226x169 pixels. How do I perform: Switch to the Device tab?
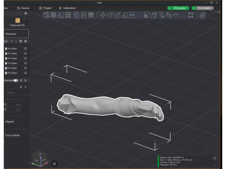pos(23,8)
